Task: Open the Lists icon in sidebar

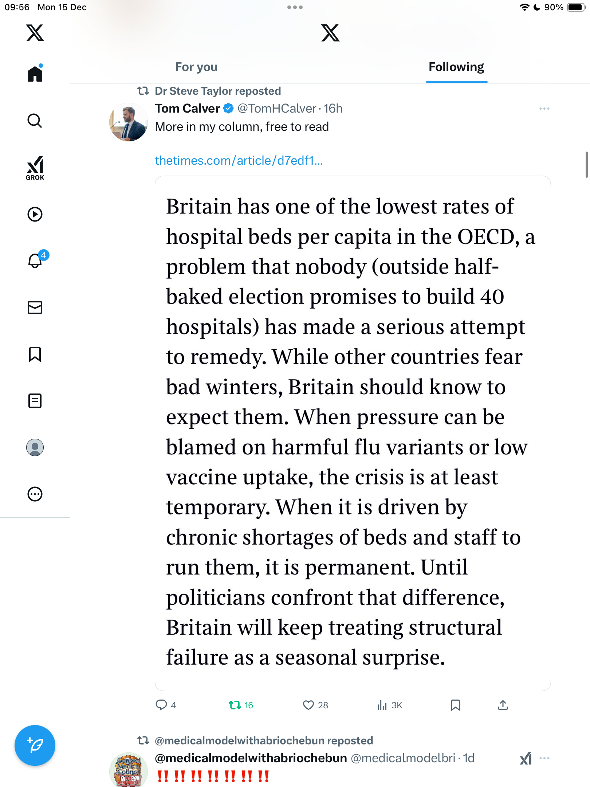Action: point(35,401)
